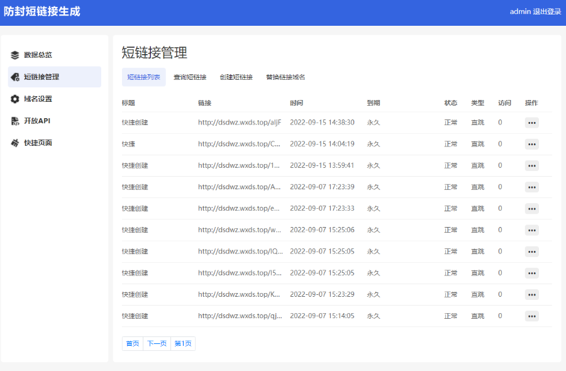Open 短链接管理 in the sidebar

[55, 77]
